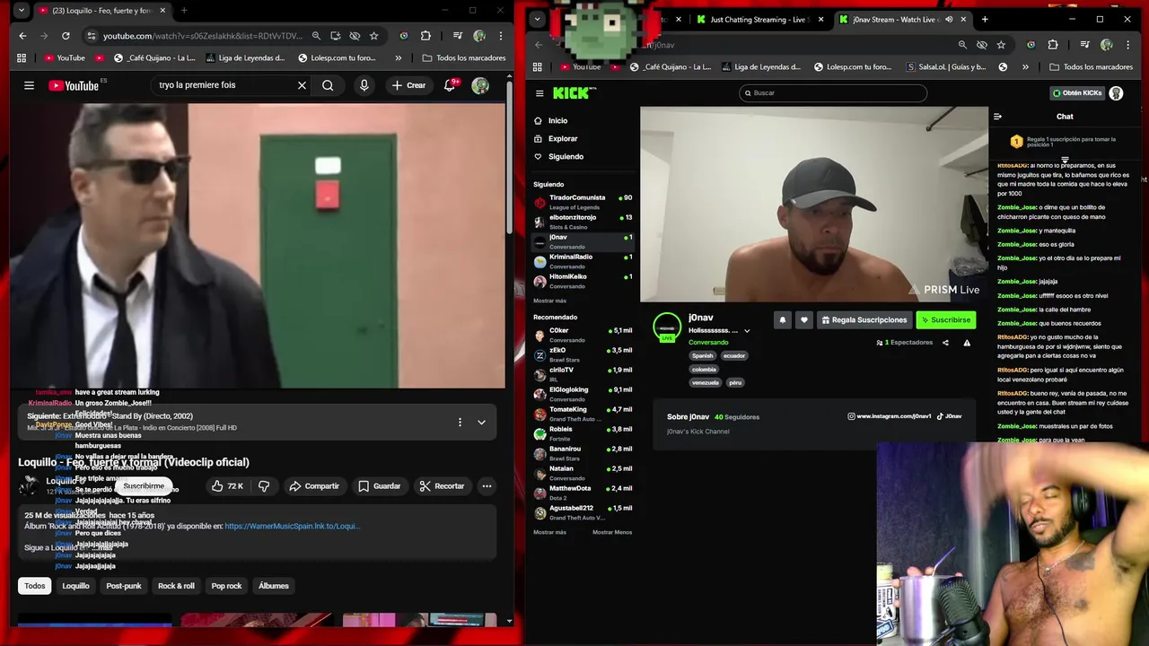Collapse recommended list with Mostrar Menos

612,532
